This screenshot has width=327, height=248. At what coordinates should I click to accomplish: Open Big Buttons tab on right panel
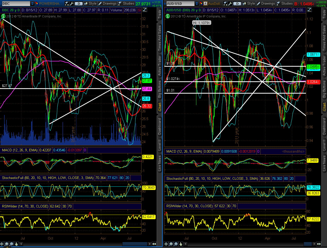324,89
